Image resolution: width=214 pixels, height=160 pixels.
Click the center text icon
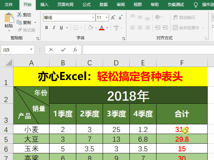tap(140, 28)
